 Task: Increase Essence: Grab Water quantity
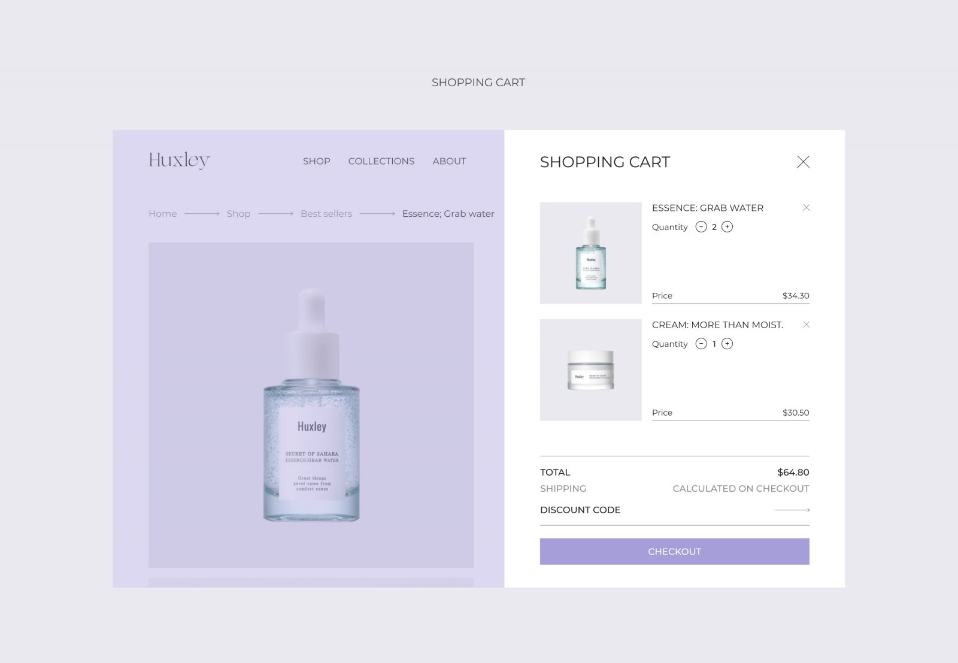point(727,227)
